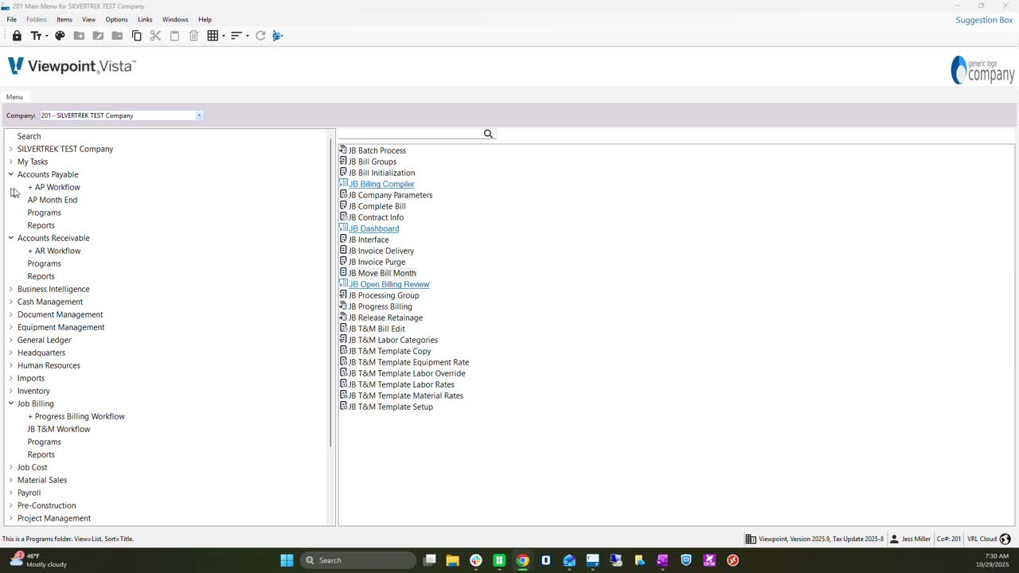Click the Jess Miller user icon
Image resolution: width=1019 pixels, height=573 pixels.
click(x=895, y=539)
